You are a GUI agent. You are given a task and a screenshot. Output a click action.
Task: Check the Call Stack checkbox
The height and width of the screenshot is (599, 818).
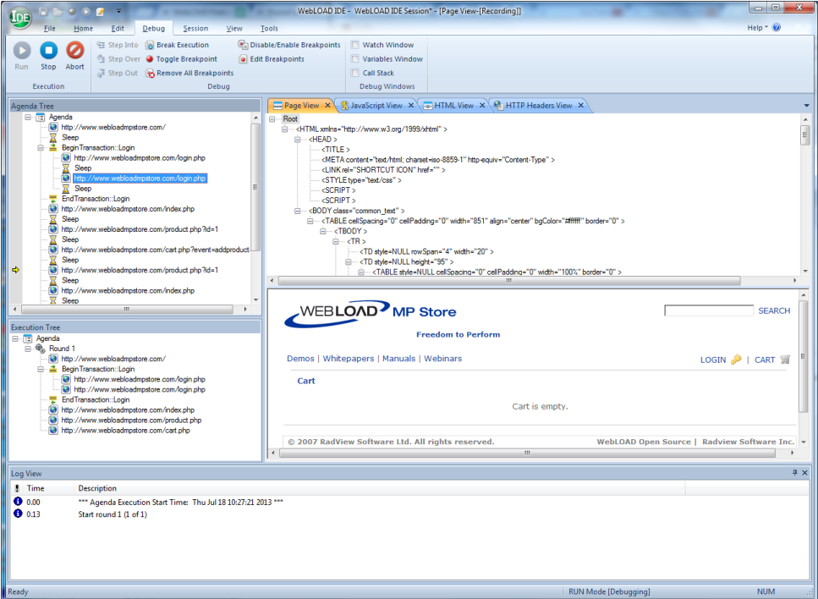[x=356, y=73]
